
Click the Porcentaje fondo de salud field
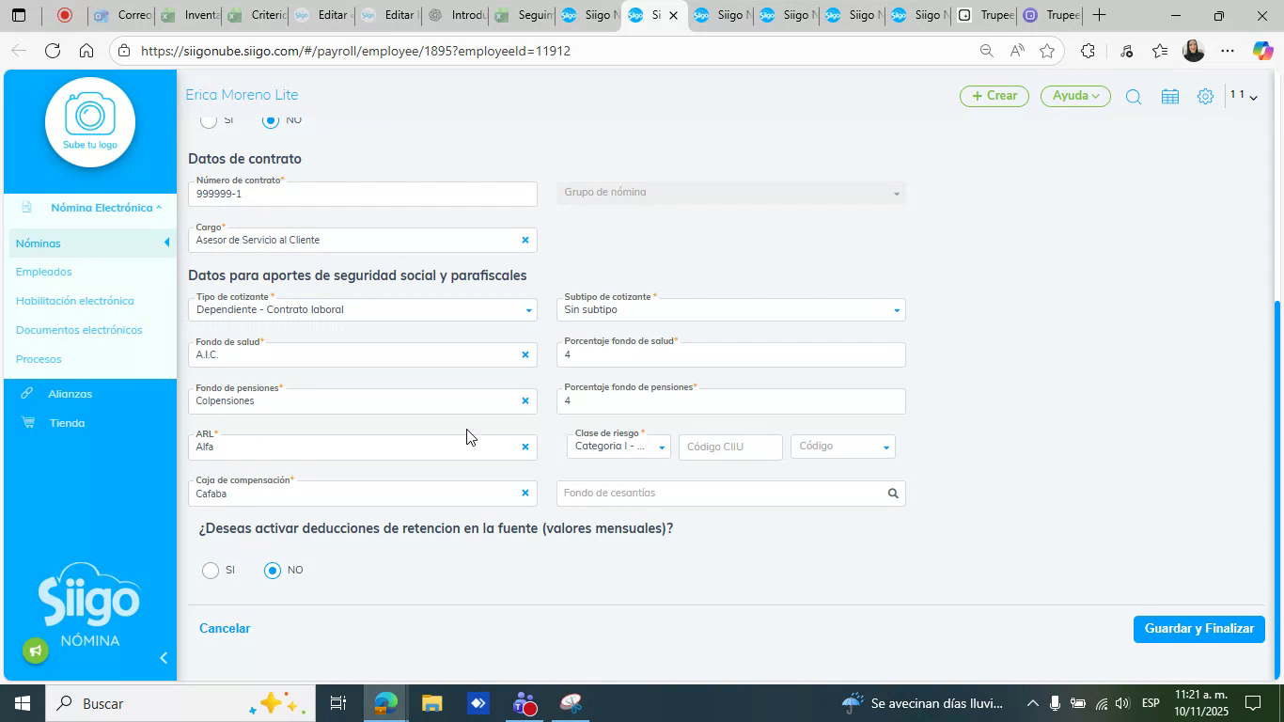[731, 354]
